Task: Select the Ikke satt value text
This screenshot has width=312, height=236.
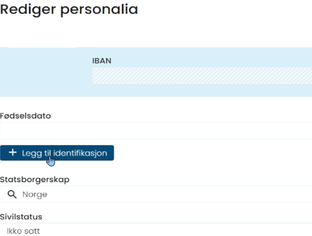Action: coord(24,231)
